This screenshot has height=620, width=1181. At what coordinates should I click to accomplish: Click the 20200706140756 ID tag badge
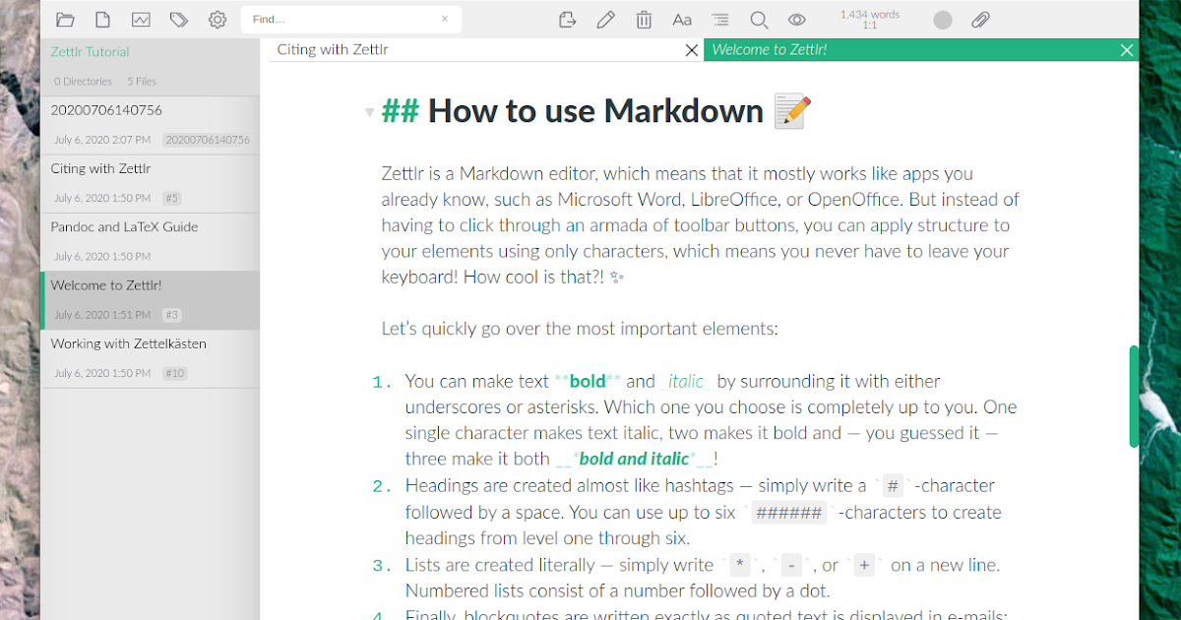207,140
